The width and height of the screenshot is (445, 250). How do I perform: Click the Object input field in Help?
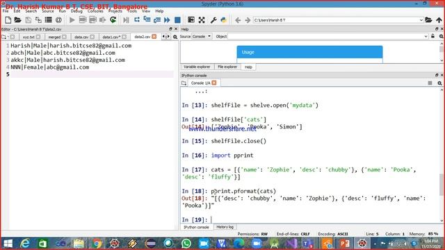[325, 36]
